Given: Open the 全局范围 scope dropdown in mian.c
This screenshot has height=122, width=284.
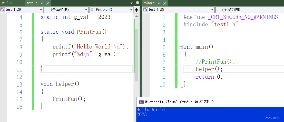Looking at the screenshot, I should pos(250,10).
